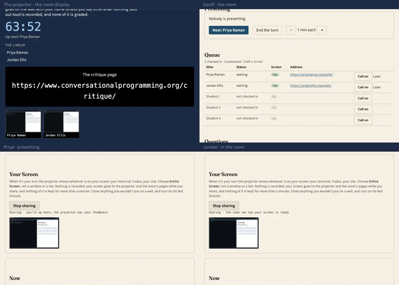Click the live badge in Jordan Ellis's row
Screen dimensions: 399x285
pyautogui.click(x=275, y=86)
